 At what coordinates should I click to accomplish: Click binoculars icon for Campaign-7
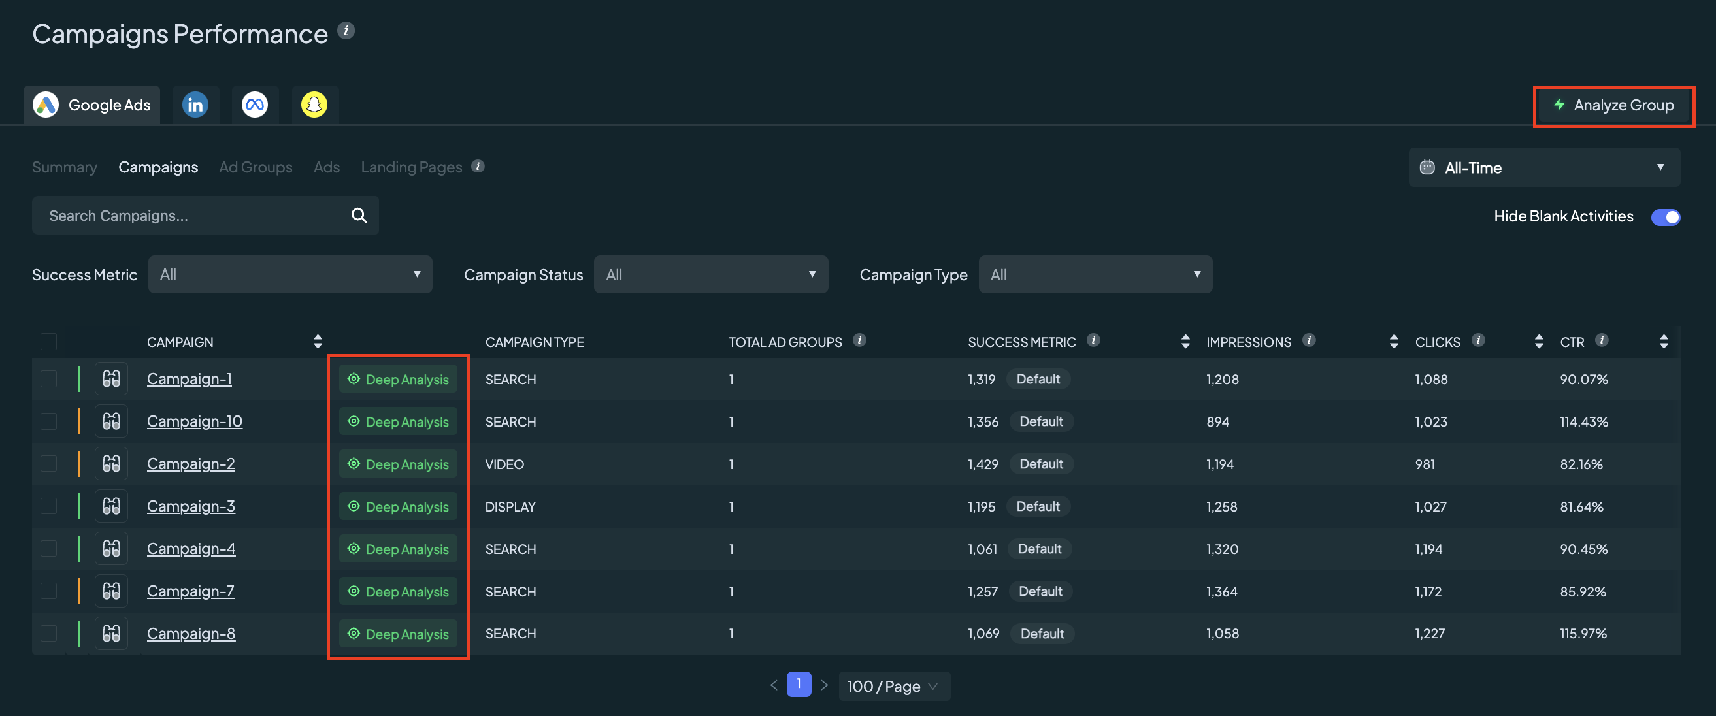tap(111, 591)
